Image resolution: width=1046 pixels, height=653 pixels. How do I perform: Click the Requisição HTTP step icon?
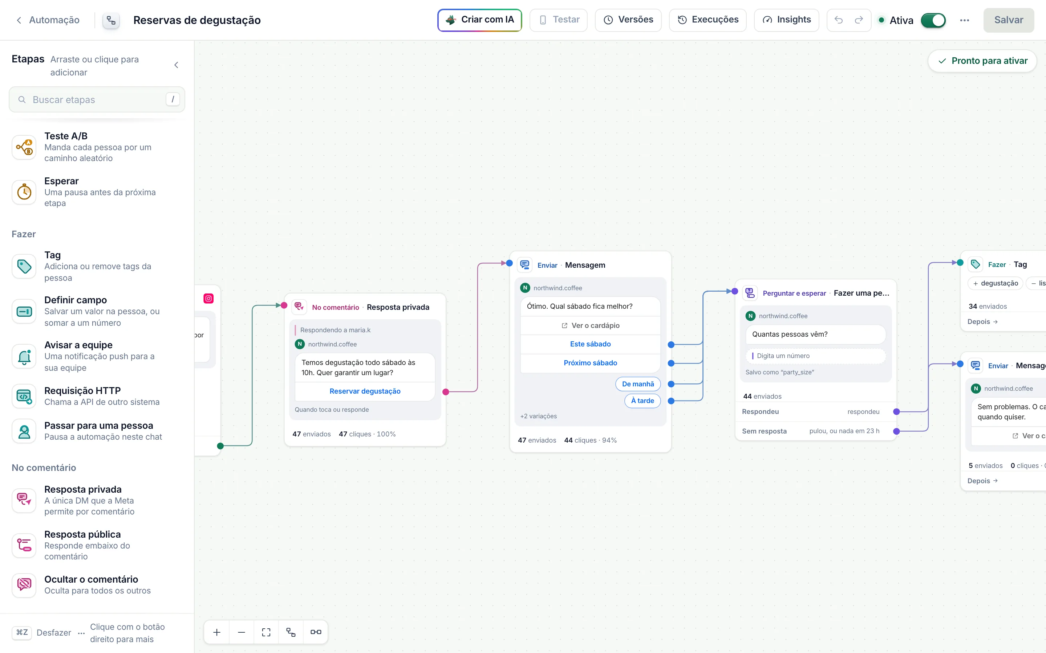(x=24, y=396)
